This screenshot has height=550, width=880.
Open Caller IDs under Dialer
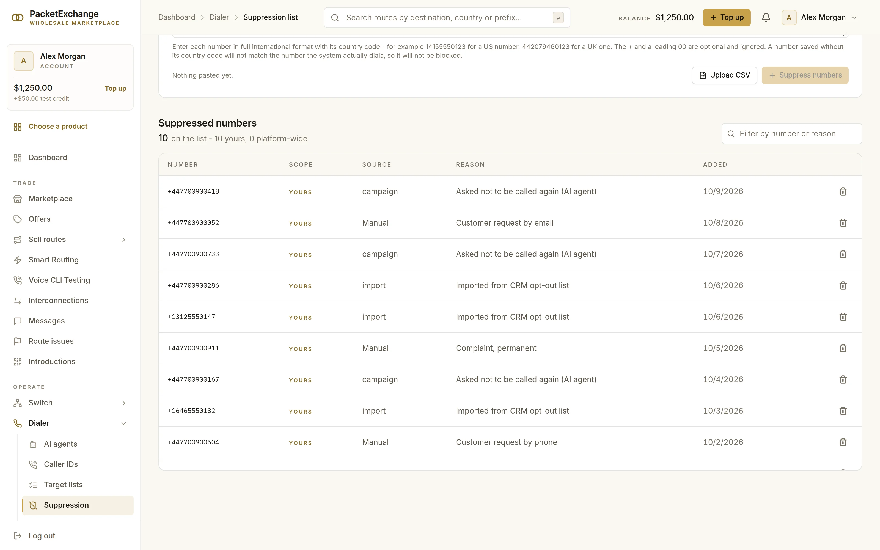(x=78, y=464)
